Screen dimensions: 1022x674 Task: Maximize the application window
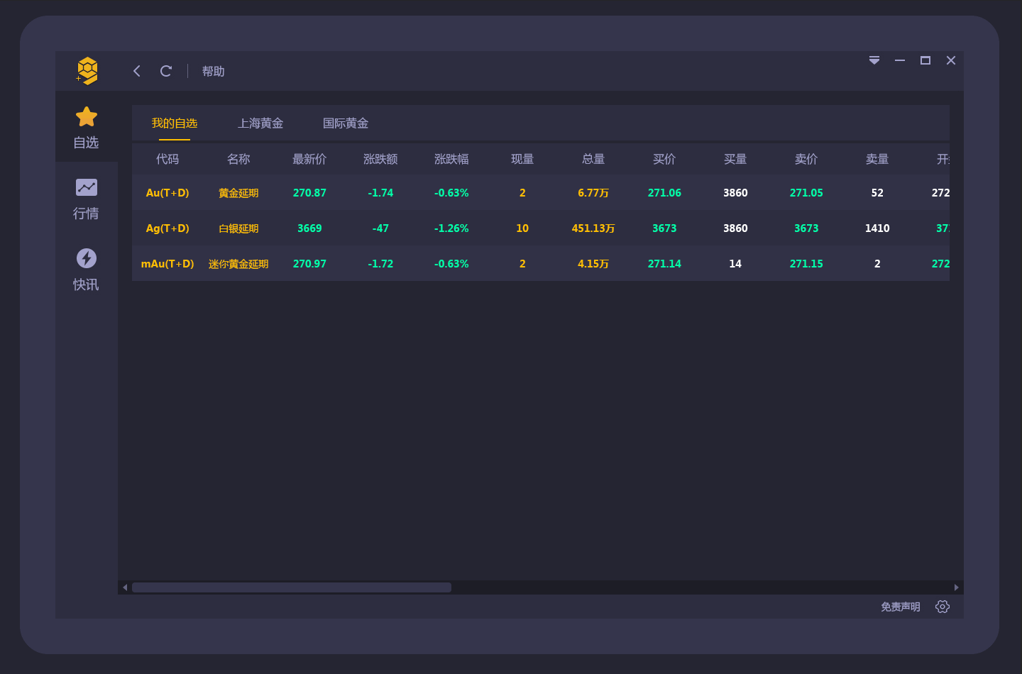click(925, 60)
